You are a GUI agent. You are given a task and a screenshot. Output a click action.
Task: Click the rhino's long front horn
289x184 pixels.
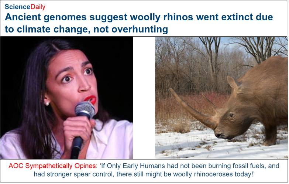pyautogui.click(x=192, y=109)
